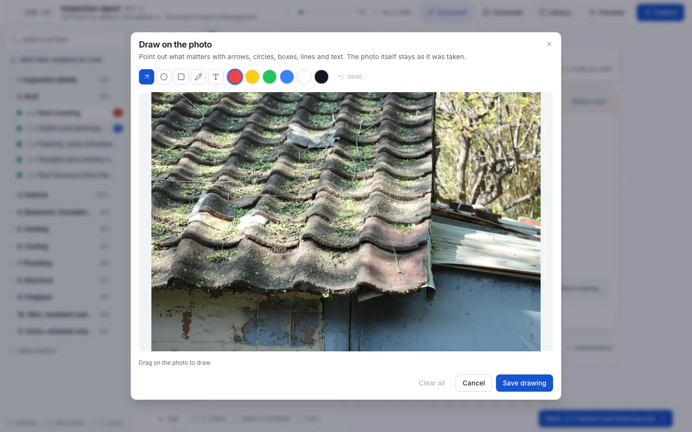Undo the last drawing action

pos(350,77)
